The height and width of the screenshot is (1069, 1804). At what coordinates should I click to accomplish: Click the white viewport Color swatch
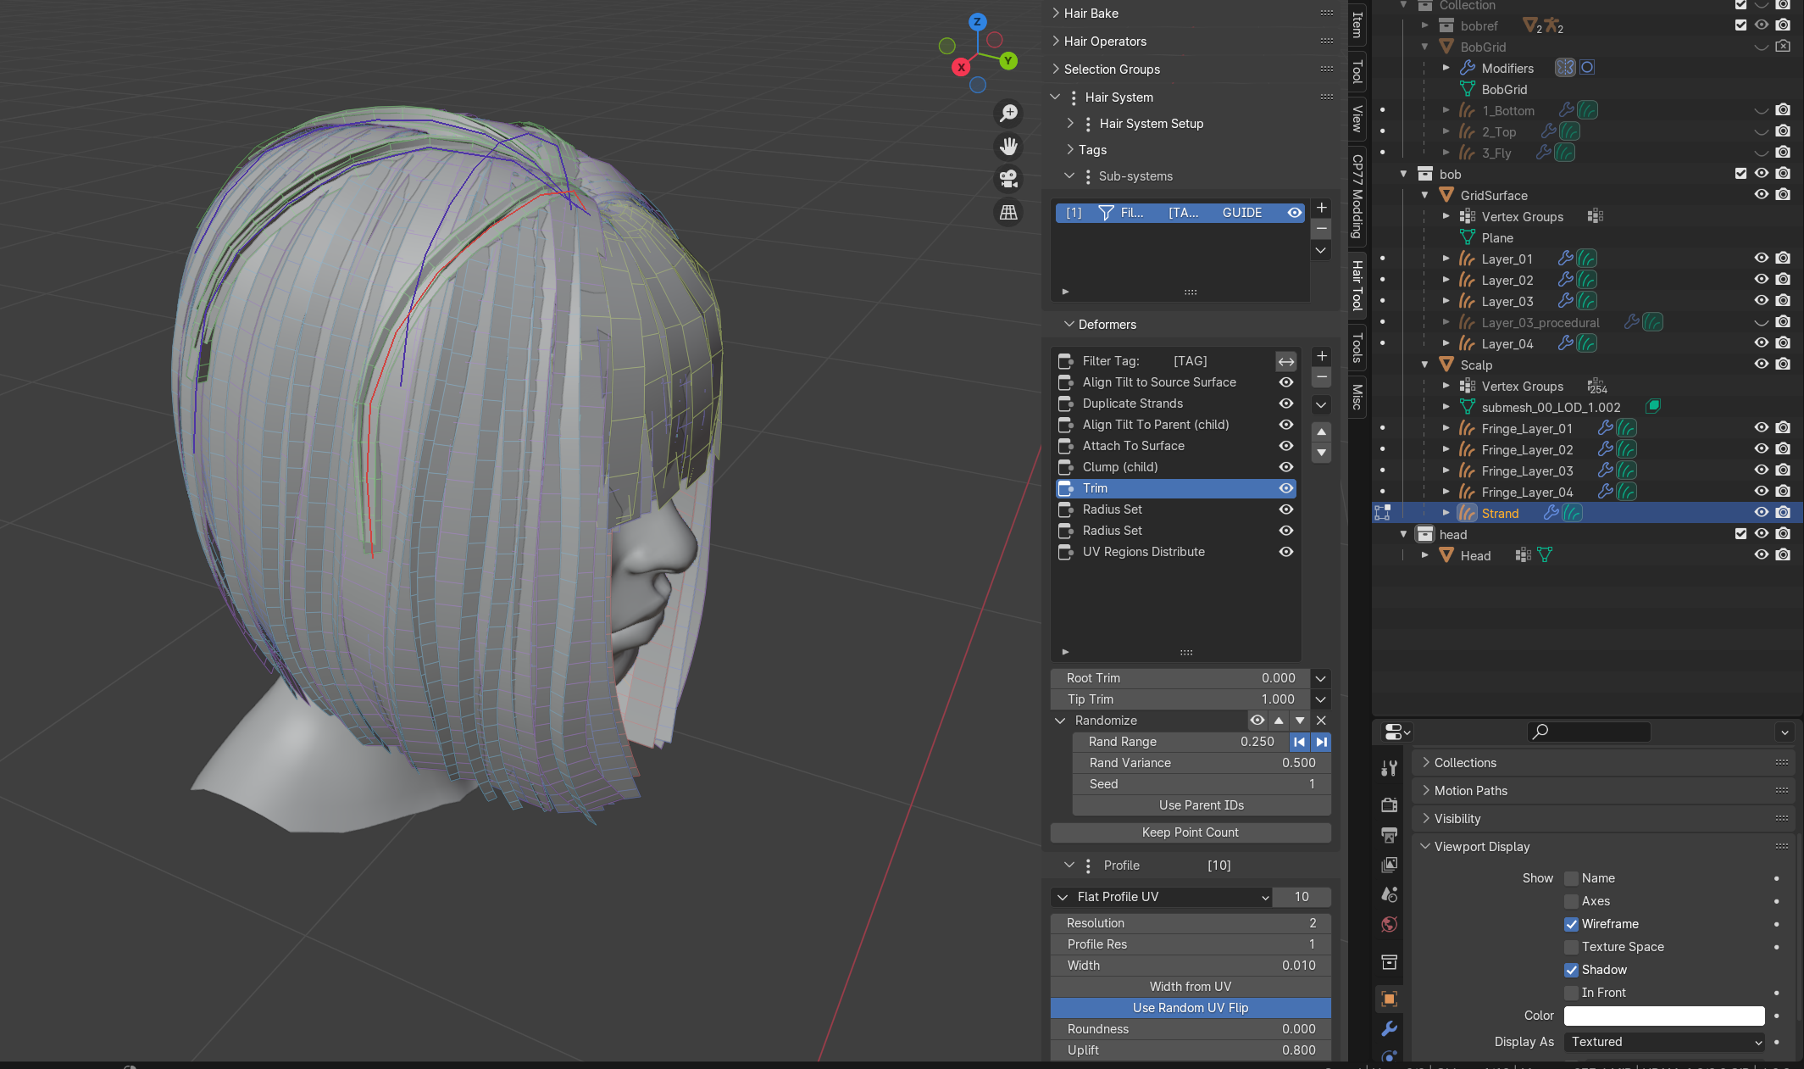pos(1663,1016)
